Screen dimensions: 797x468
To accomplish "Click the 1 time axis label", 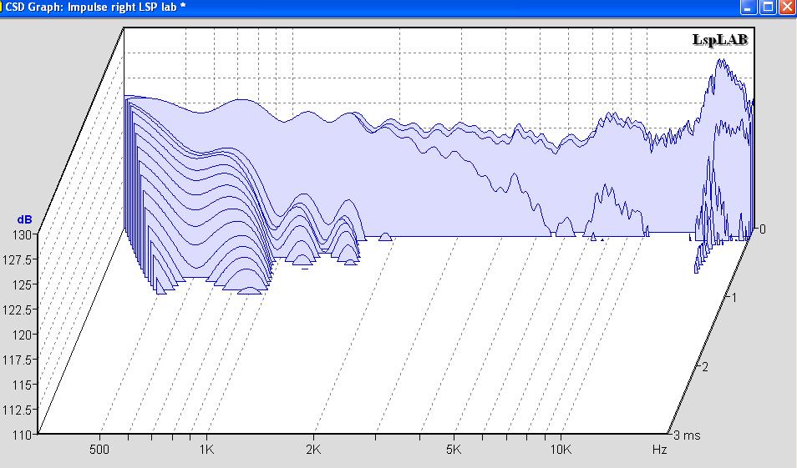I will click(734, 298).
